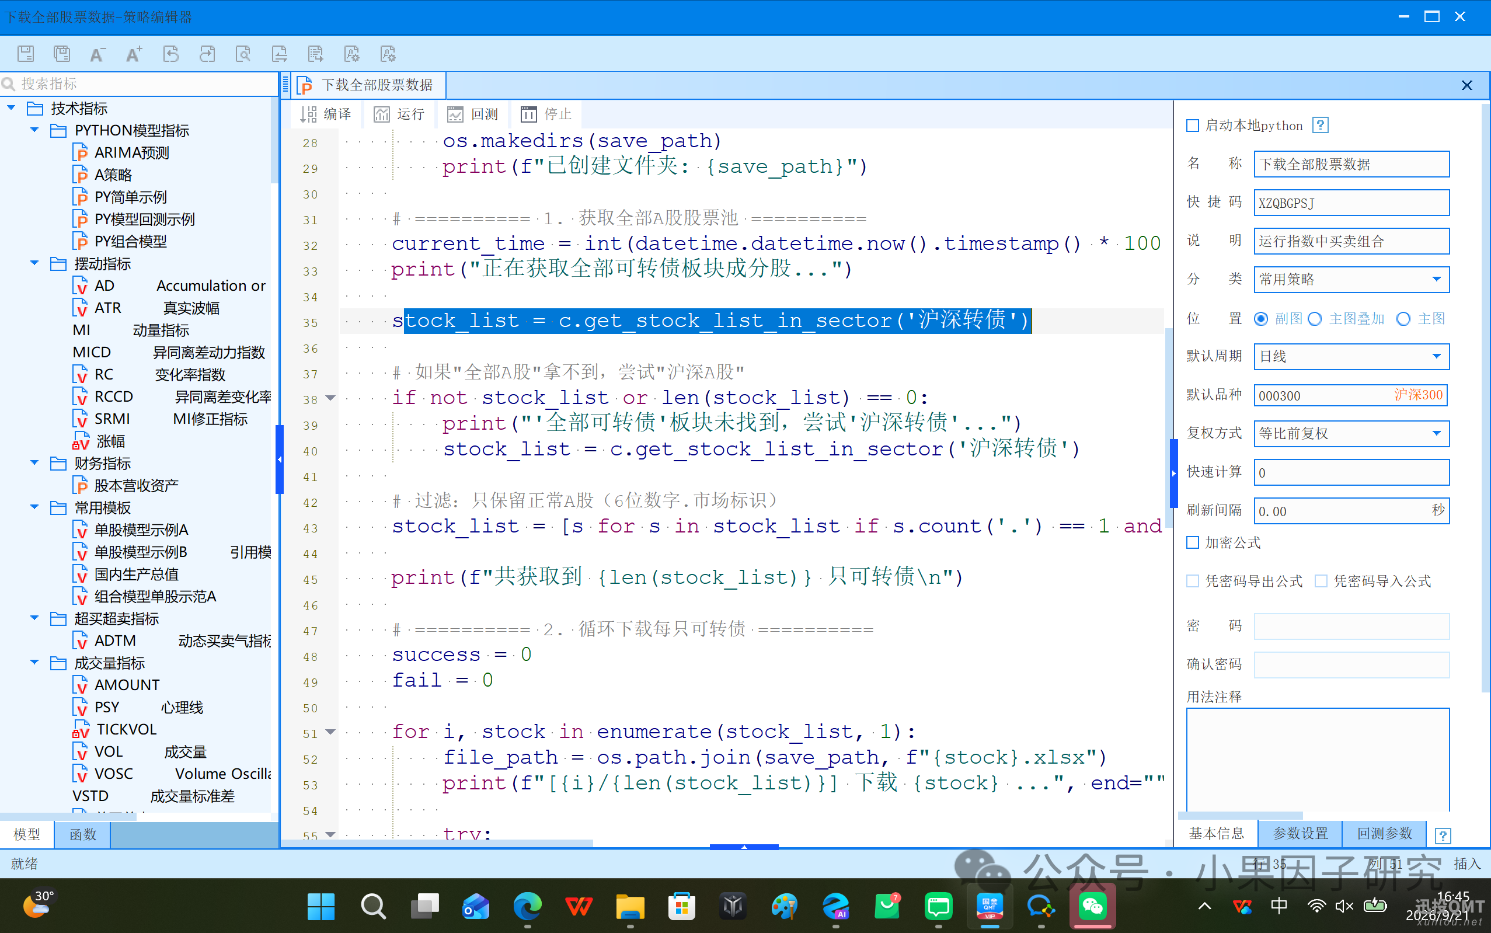Collapse the 超买超卖指标 folder
The width and height of the screenshot is (1491, 933).
34,618
